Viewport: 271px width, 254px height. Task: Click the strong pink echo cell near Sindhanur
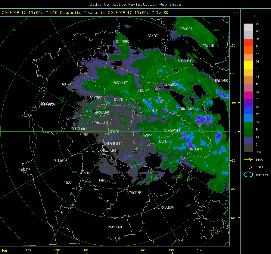click(x=199, y=123)
